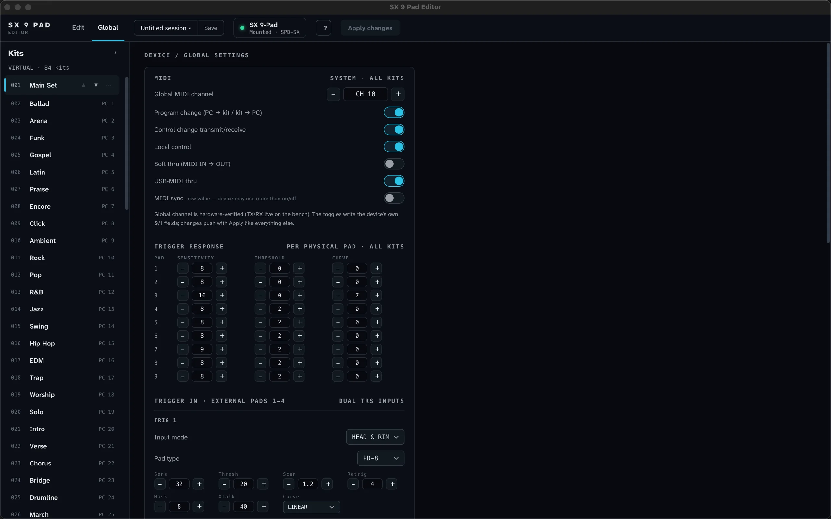This screenshot has height=519, width=831.
Task: Increase TRIG 1 Scan value
Action: point(328,484)
